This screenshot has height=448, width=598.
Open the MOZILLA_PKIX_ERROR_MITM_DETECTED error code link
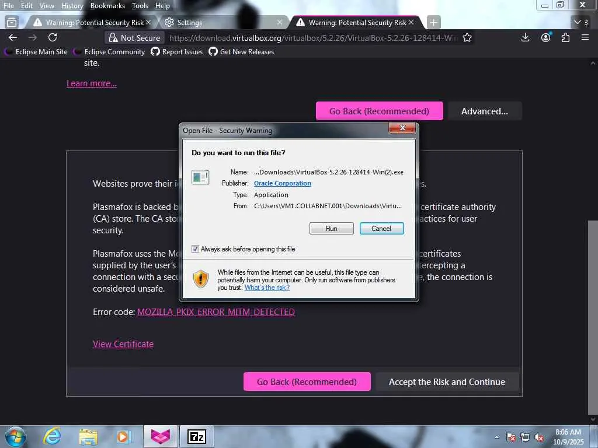pos(216,312)
